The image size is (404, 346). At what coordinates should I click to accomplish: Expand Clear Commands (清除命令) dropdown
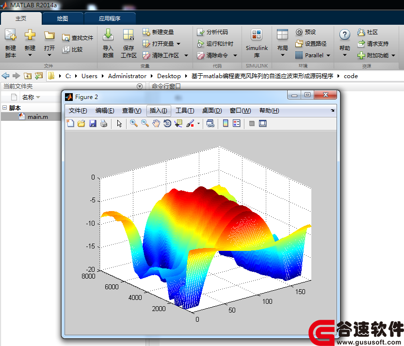coord(235,55)
